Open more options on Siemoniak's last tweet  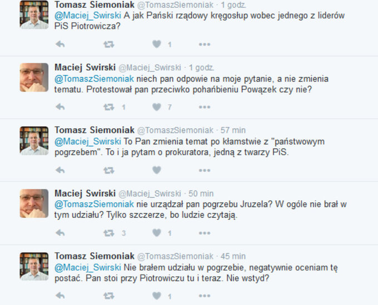[205, 296]
